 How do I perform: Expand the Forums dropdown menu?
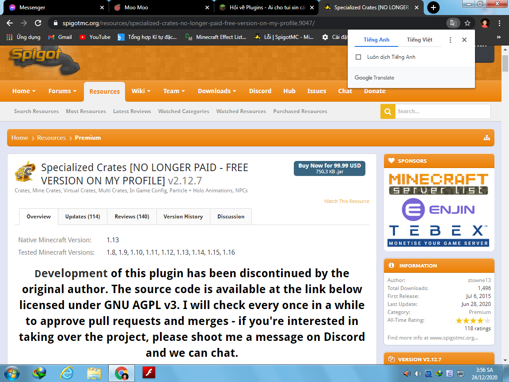coord(62,91)
